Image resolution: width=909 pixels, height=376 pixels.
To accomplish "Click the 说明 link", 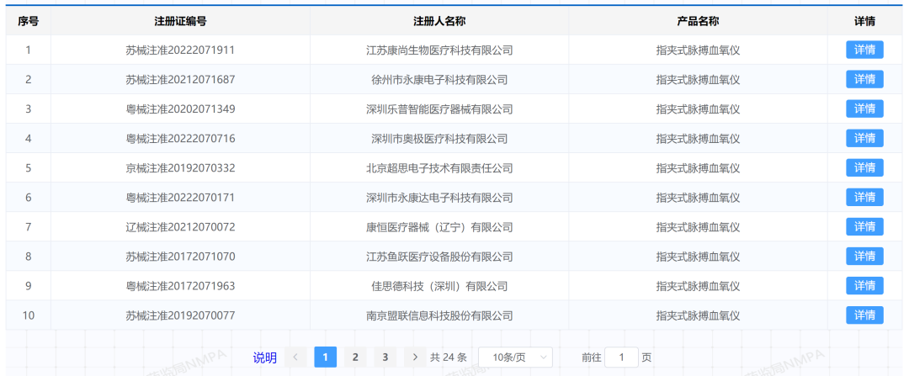I will pyautogui.click(x=264, y=358).
